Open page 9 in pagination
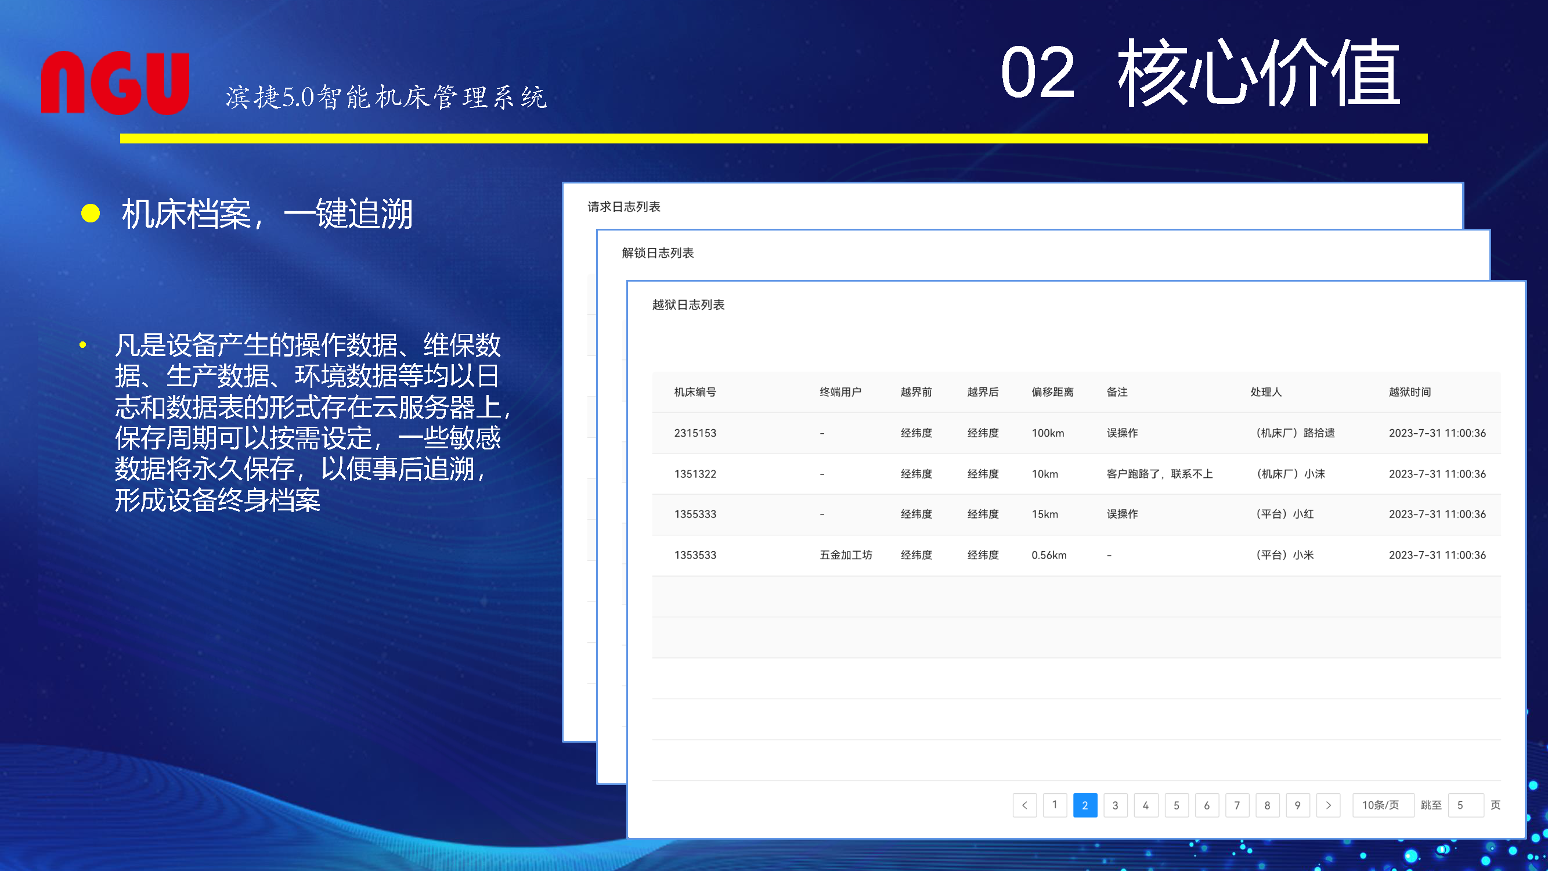1548x871 pixels. point(1298,805)
